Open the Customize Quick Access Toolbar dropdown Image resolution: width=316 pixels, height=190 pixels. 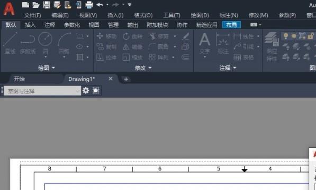click(x=130, y=5)
